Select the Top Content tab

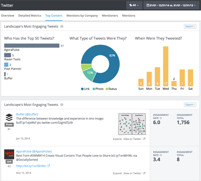click(x=54, y=16)
